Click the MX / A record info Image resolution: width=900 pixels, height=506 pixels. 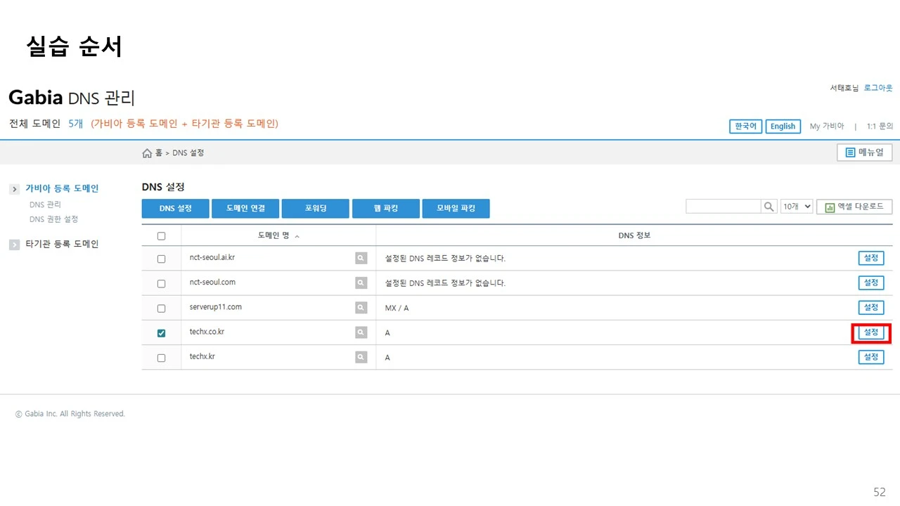(x=397, y=309)
